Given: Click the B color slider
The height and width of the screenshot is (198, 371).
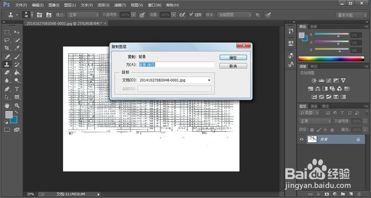Looking at the screenshot, I should point(331,50).
